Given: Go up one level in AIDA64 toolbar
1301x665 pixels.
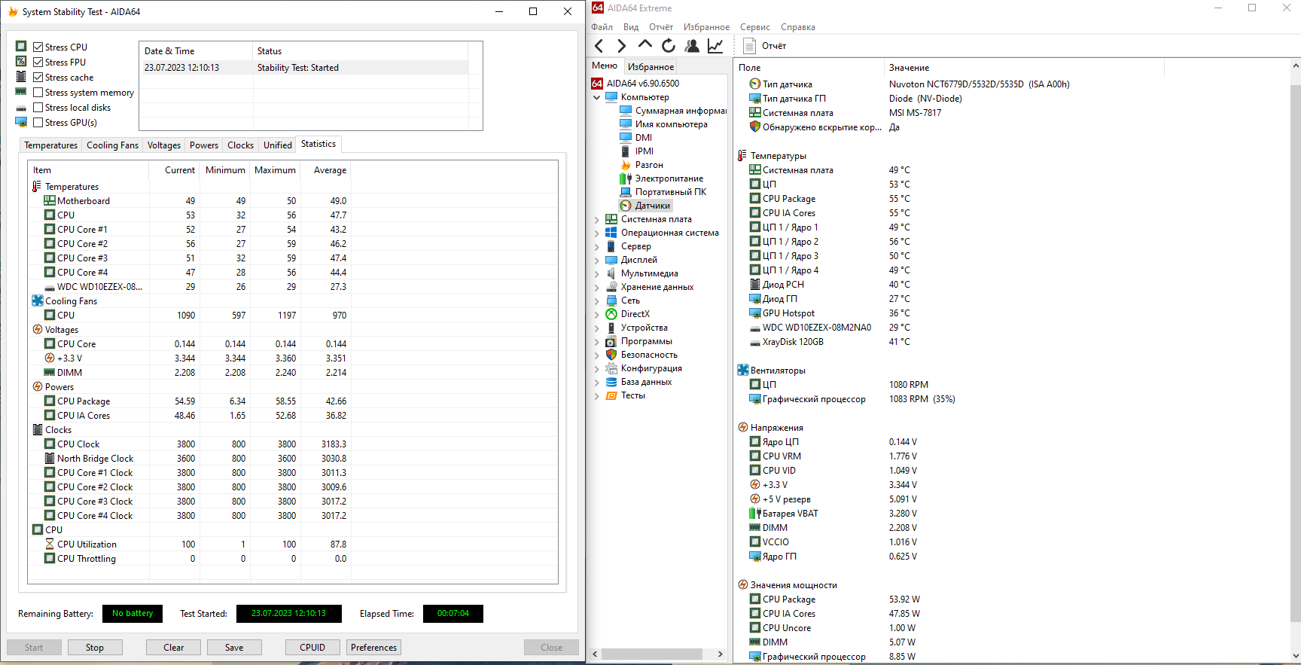Looking at the screenshot, I should coord(645,45).
